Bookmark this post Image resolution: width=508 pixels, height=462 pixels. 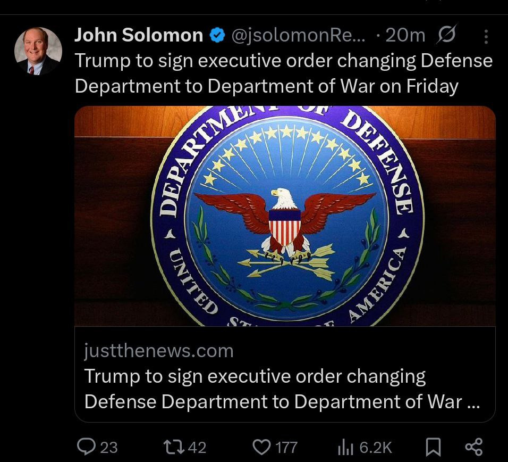point(433,447)
